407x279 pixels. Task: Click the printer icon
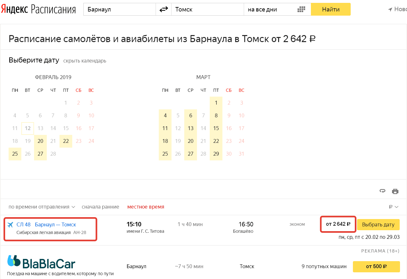tap(395, 191)
